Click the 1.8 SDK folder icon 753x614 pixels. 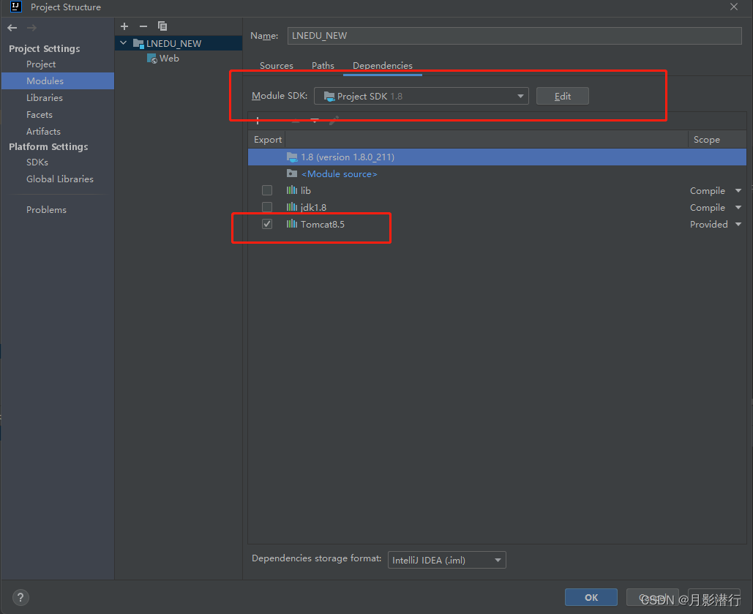click(291, 157)
